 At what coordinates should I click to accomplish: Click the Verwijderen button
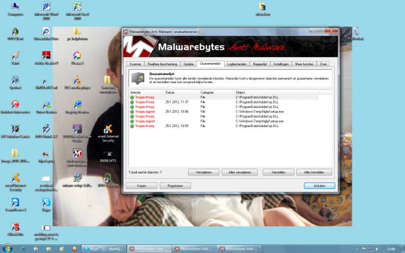pos(204,172)
